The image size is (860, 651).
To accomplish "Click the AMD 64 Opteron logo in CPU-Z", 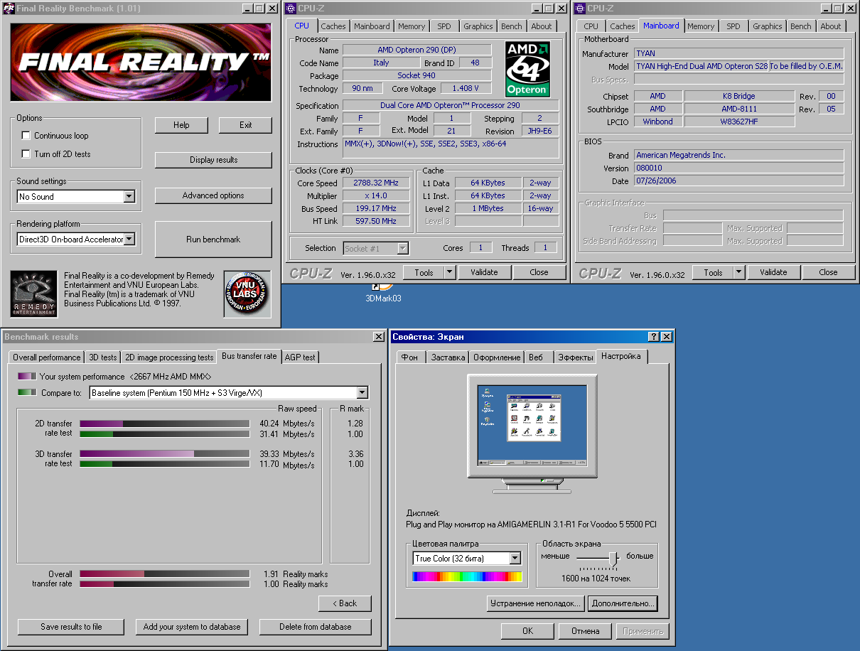I will point(527,69).
